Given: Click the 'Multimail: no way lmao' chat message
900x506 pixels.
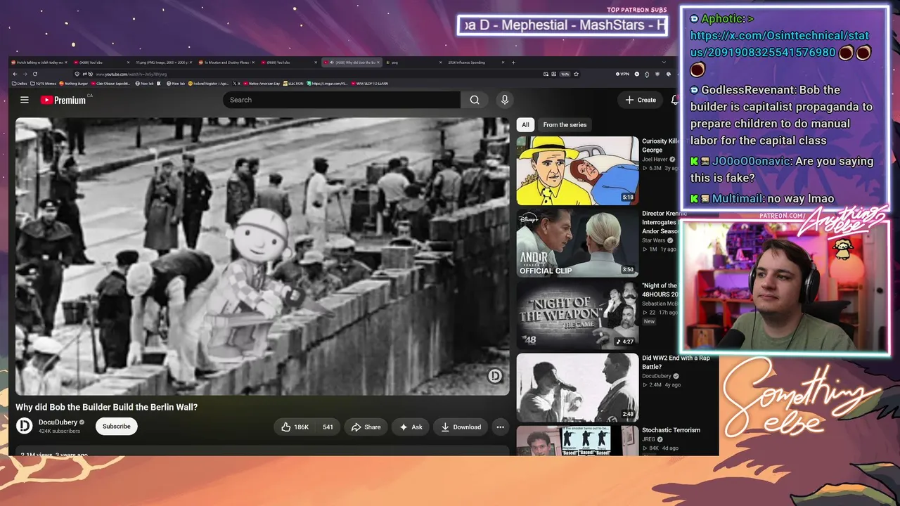Looking at the screenshot, I should [x=762, y=199].
